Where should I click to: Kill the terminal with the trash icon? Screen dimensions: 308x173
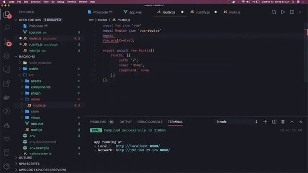tap(283, 122)
